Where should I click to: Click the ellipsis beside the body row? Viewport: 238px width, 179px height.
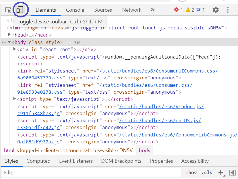4,42
